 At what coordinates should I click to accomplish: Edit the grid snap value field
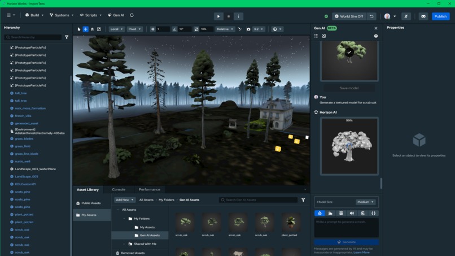(x=163, y=29)
